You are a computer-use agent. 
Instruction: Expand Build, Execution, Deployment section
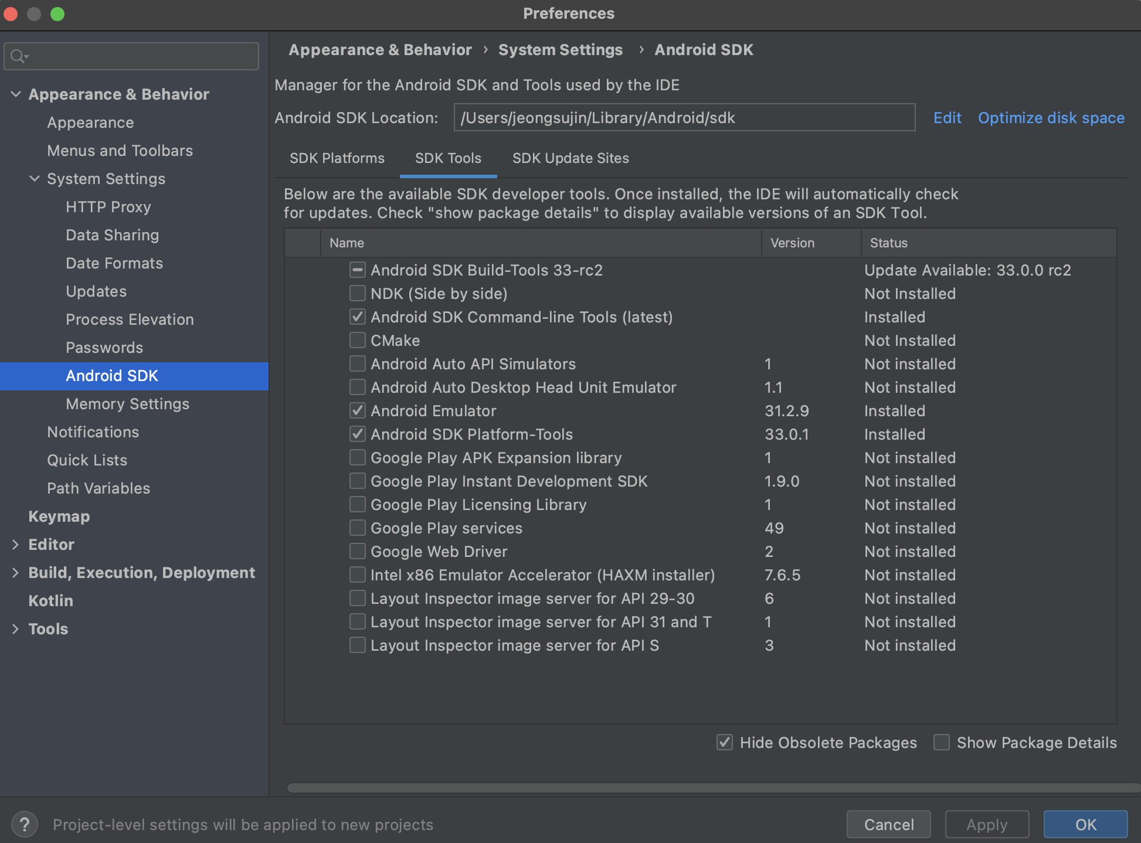click(16, 573)
